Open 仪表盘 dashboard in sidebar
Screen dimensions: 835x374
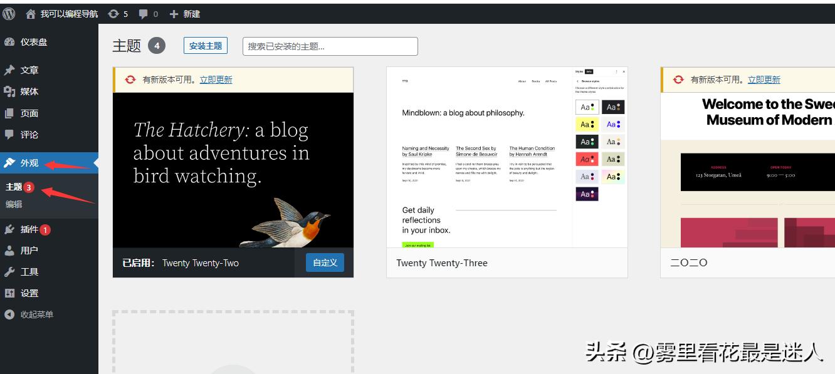(x=33, y=42)
